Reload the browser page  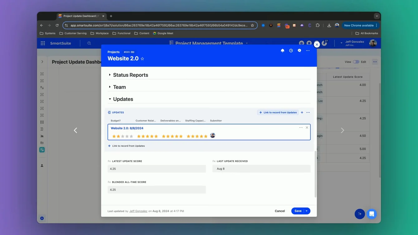point(57,26)
